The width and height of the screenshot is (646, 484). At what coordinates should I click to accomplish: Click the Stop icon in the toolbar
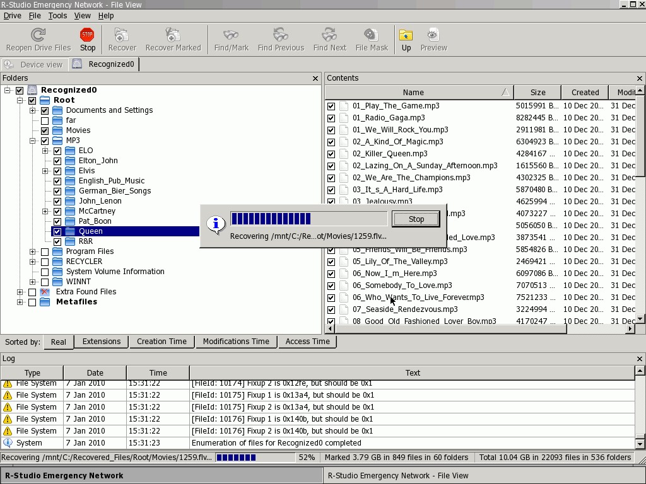(x=87, y=35)
